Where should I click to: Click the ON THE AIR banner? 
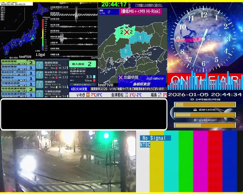(205, 81)
